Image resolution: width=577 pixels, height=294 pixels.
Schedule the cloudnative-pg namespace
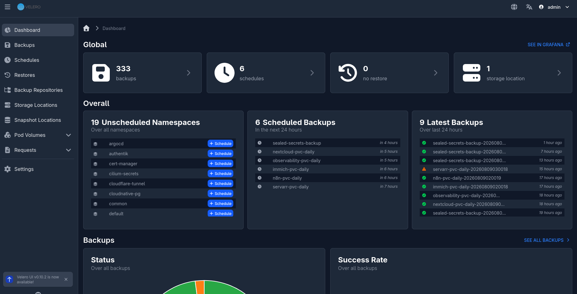pyautogui.click(x=220, y=193)
